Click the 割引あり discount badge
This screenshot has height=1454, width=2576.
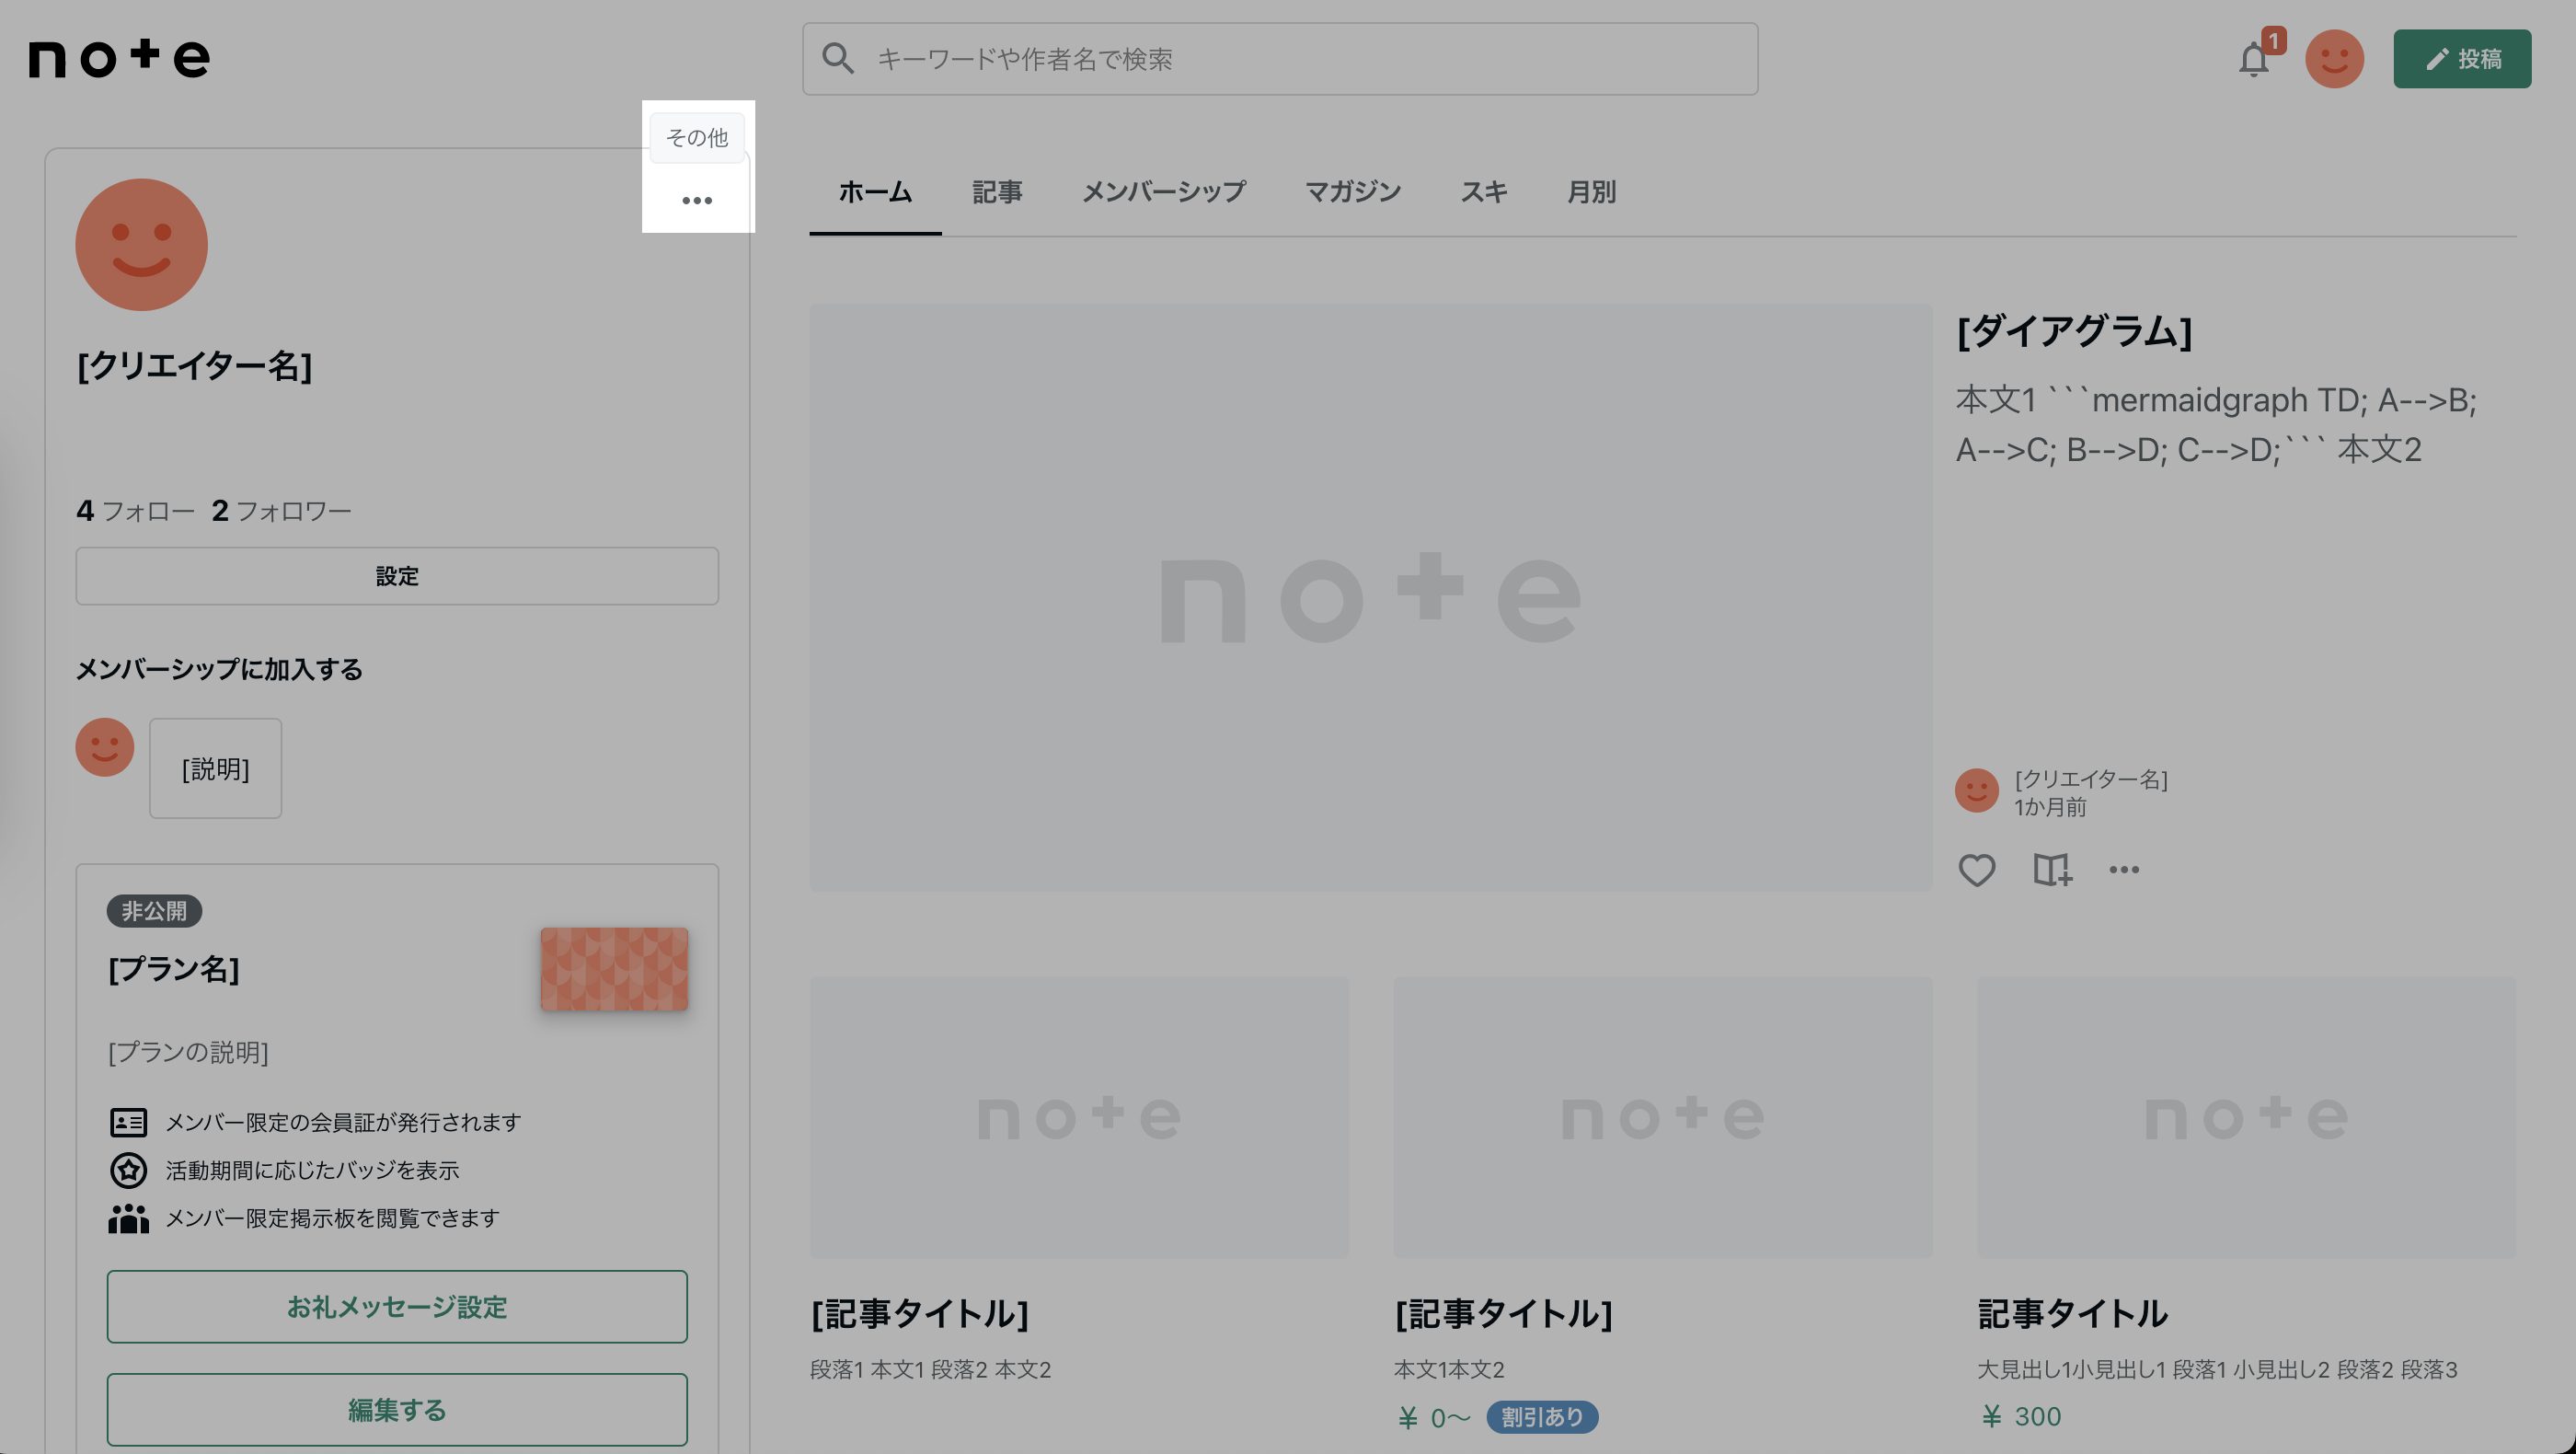click(1542, 1417)
